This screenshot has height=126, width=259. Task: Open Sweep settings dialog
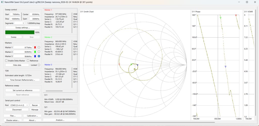(x=23, y=28)
